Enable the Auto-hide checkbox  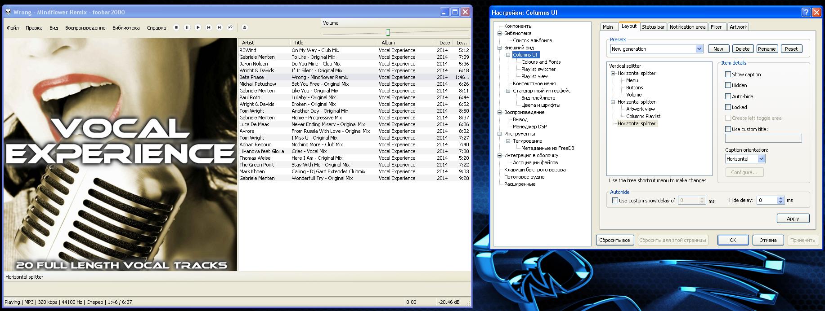tap(728, 96)
